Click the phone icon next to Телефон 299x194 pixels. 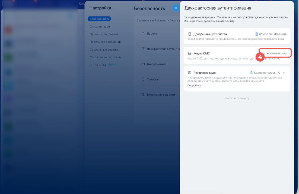tap(143, 79)
